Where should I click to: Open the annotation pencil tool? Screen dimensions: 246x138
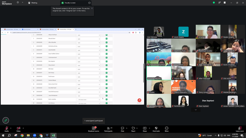coord(6,120)
